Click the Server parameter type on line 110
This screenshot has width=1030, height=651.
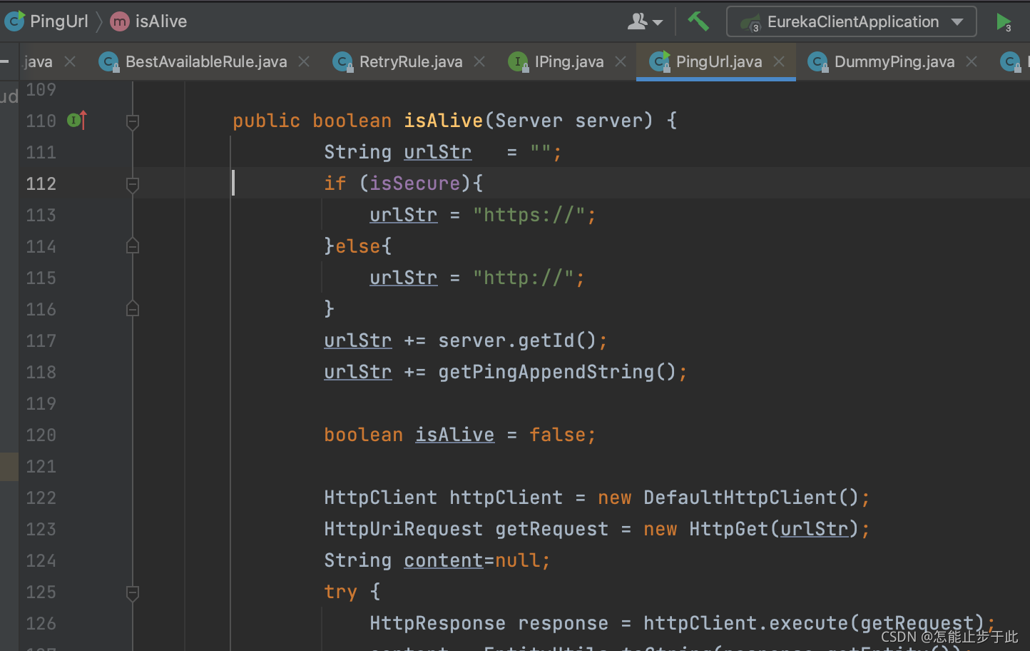(x=529, y=121)
